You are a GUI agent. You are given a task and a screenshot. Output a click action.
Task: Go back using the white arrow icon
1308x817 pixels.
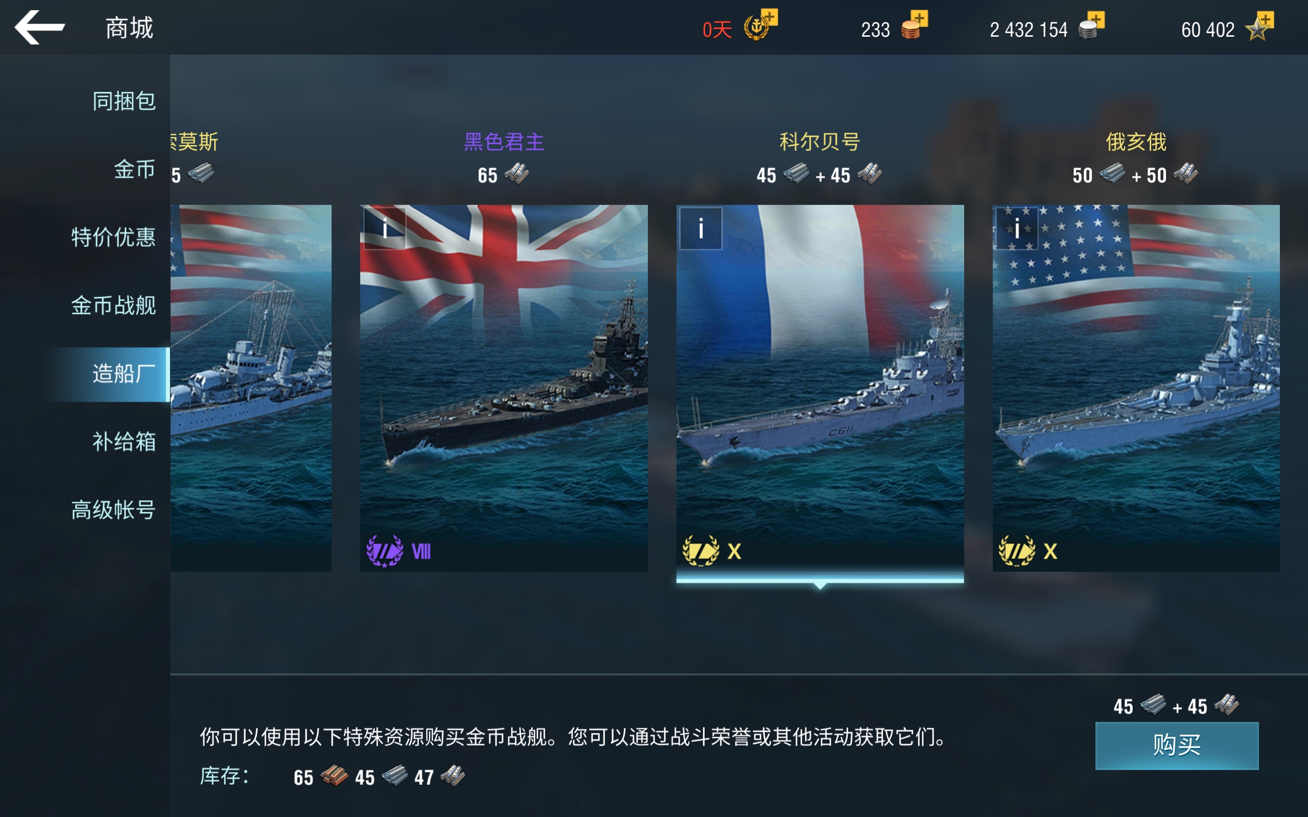pos(39,27)
